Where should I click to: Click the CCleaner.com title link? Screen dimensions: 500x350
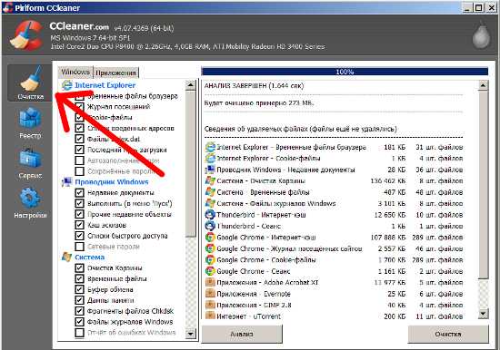click(x=79, y=26)
